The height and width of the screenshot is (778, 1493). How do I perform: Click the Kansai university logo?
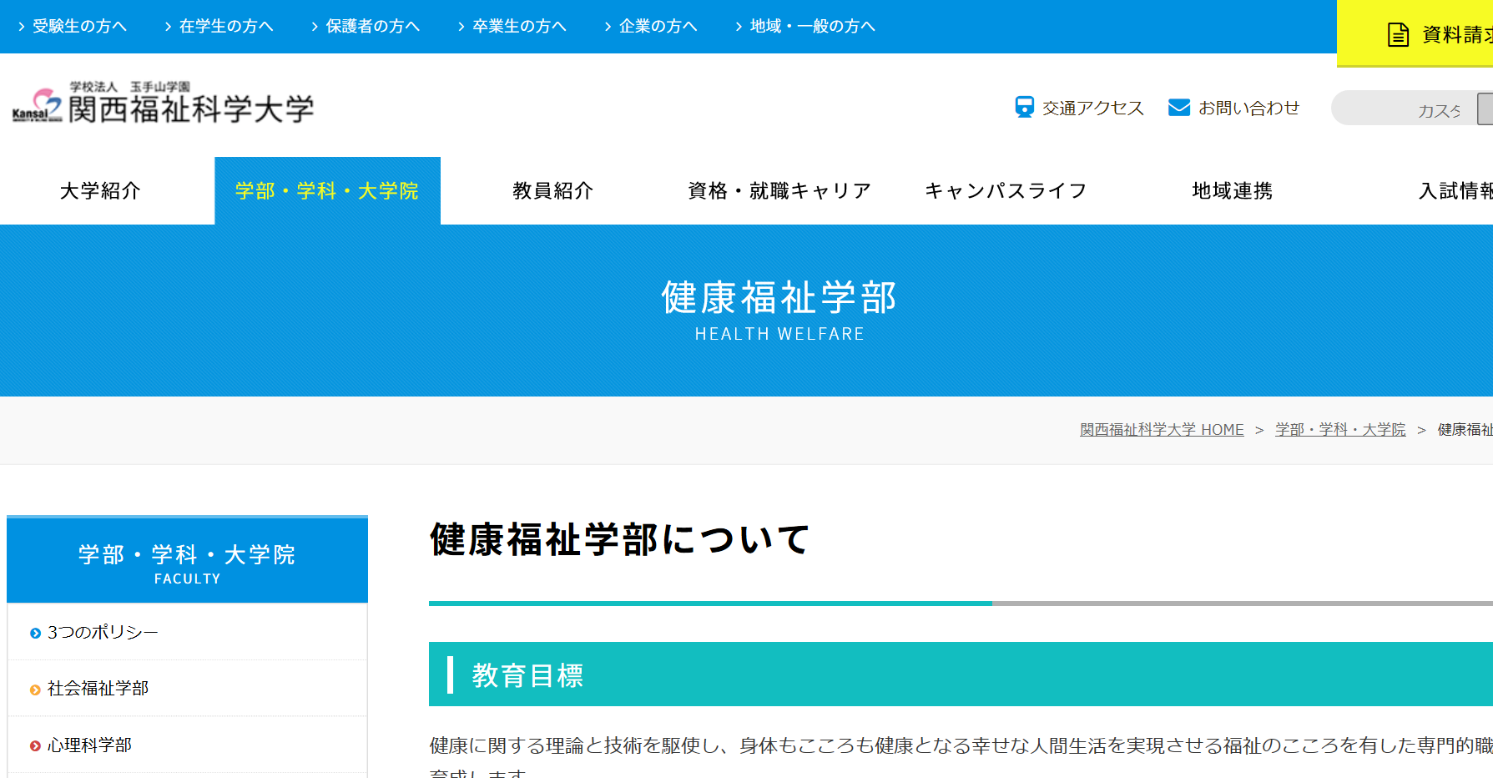[x=164, y=104]
